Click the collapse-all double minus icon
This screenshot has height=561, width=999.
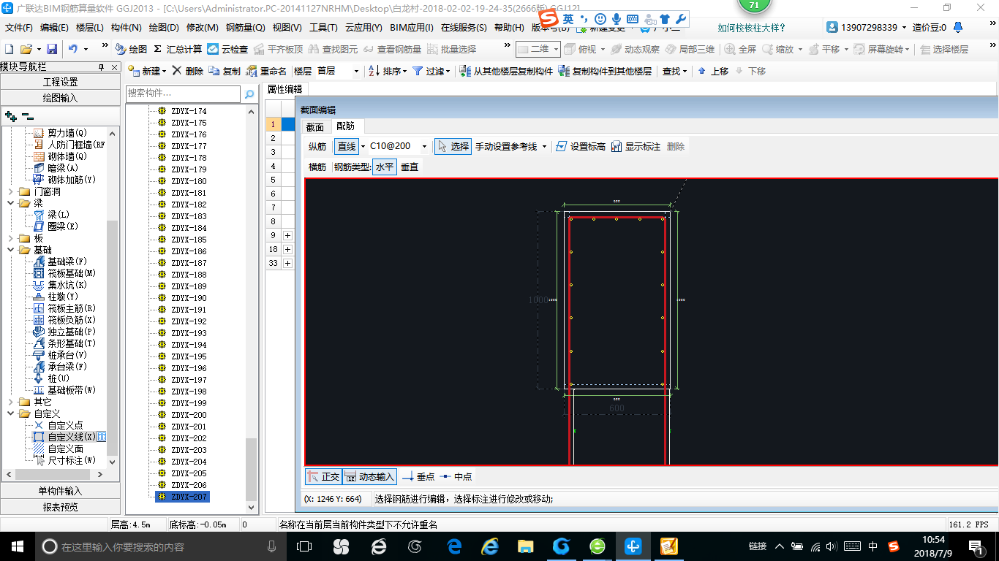pyautogui.click(x=28, y=115)
